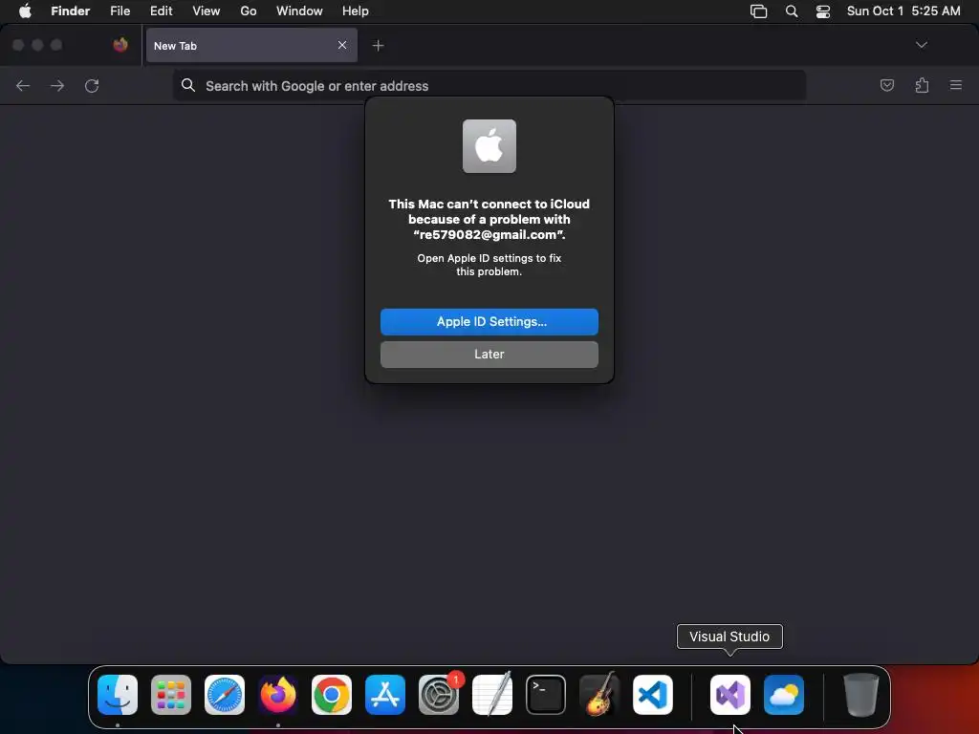The width and height of the screenshot is (979, 734).
Task: Open Finder from the dock
Action: pos(118,695)
